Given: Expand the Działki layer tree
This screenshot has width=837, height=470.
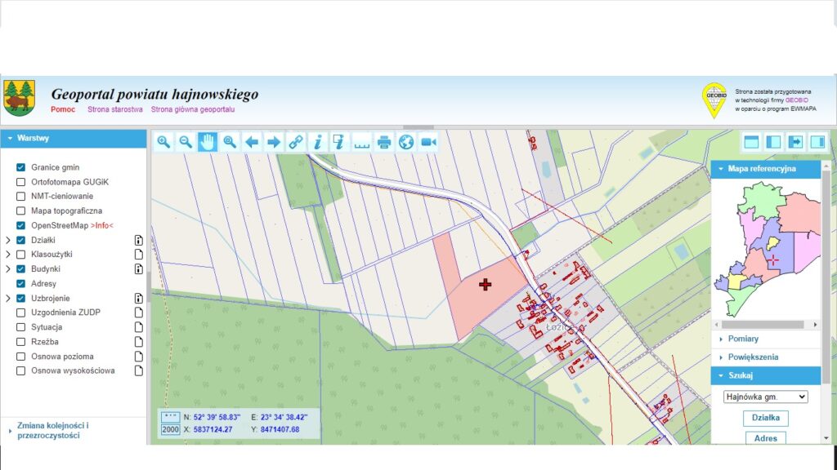Looking at the screenshot, I should [x=7, y=240].
